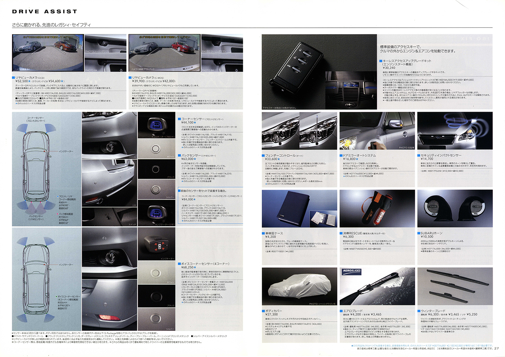Select the ドアミラーオートシステム heading
The height and width of the screenshot is (357, 505).
coord(359,155)
